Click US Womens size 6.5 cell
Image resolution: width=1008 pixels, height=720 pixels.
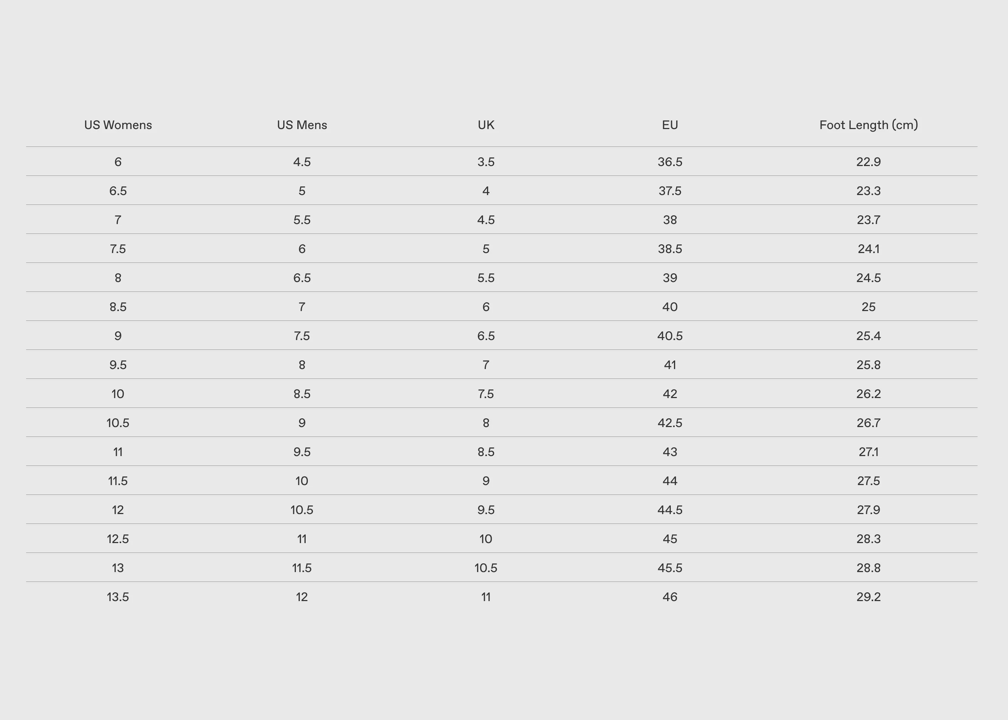(118, 191)
